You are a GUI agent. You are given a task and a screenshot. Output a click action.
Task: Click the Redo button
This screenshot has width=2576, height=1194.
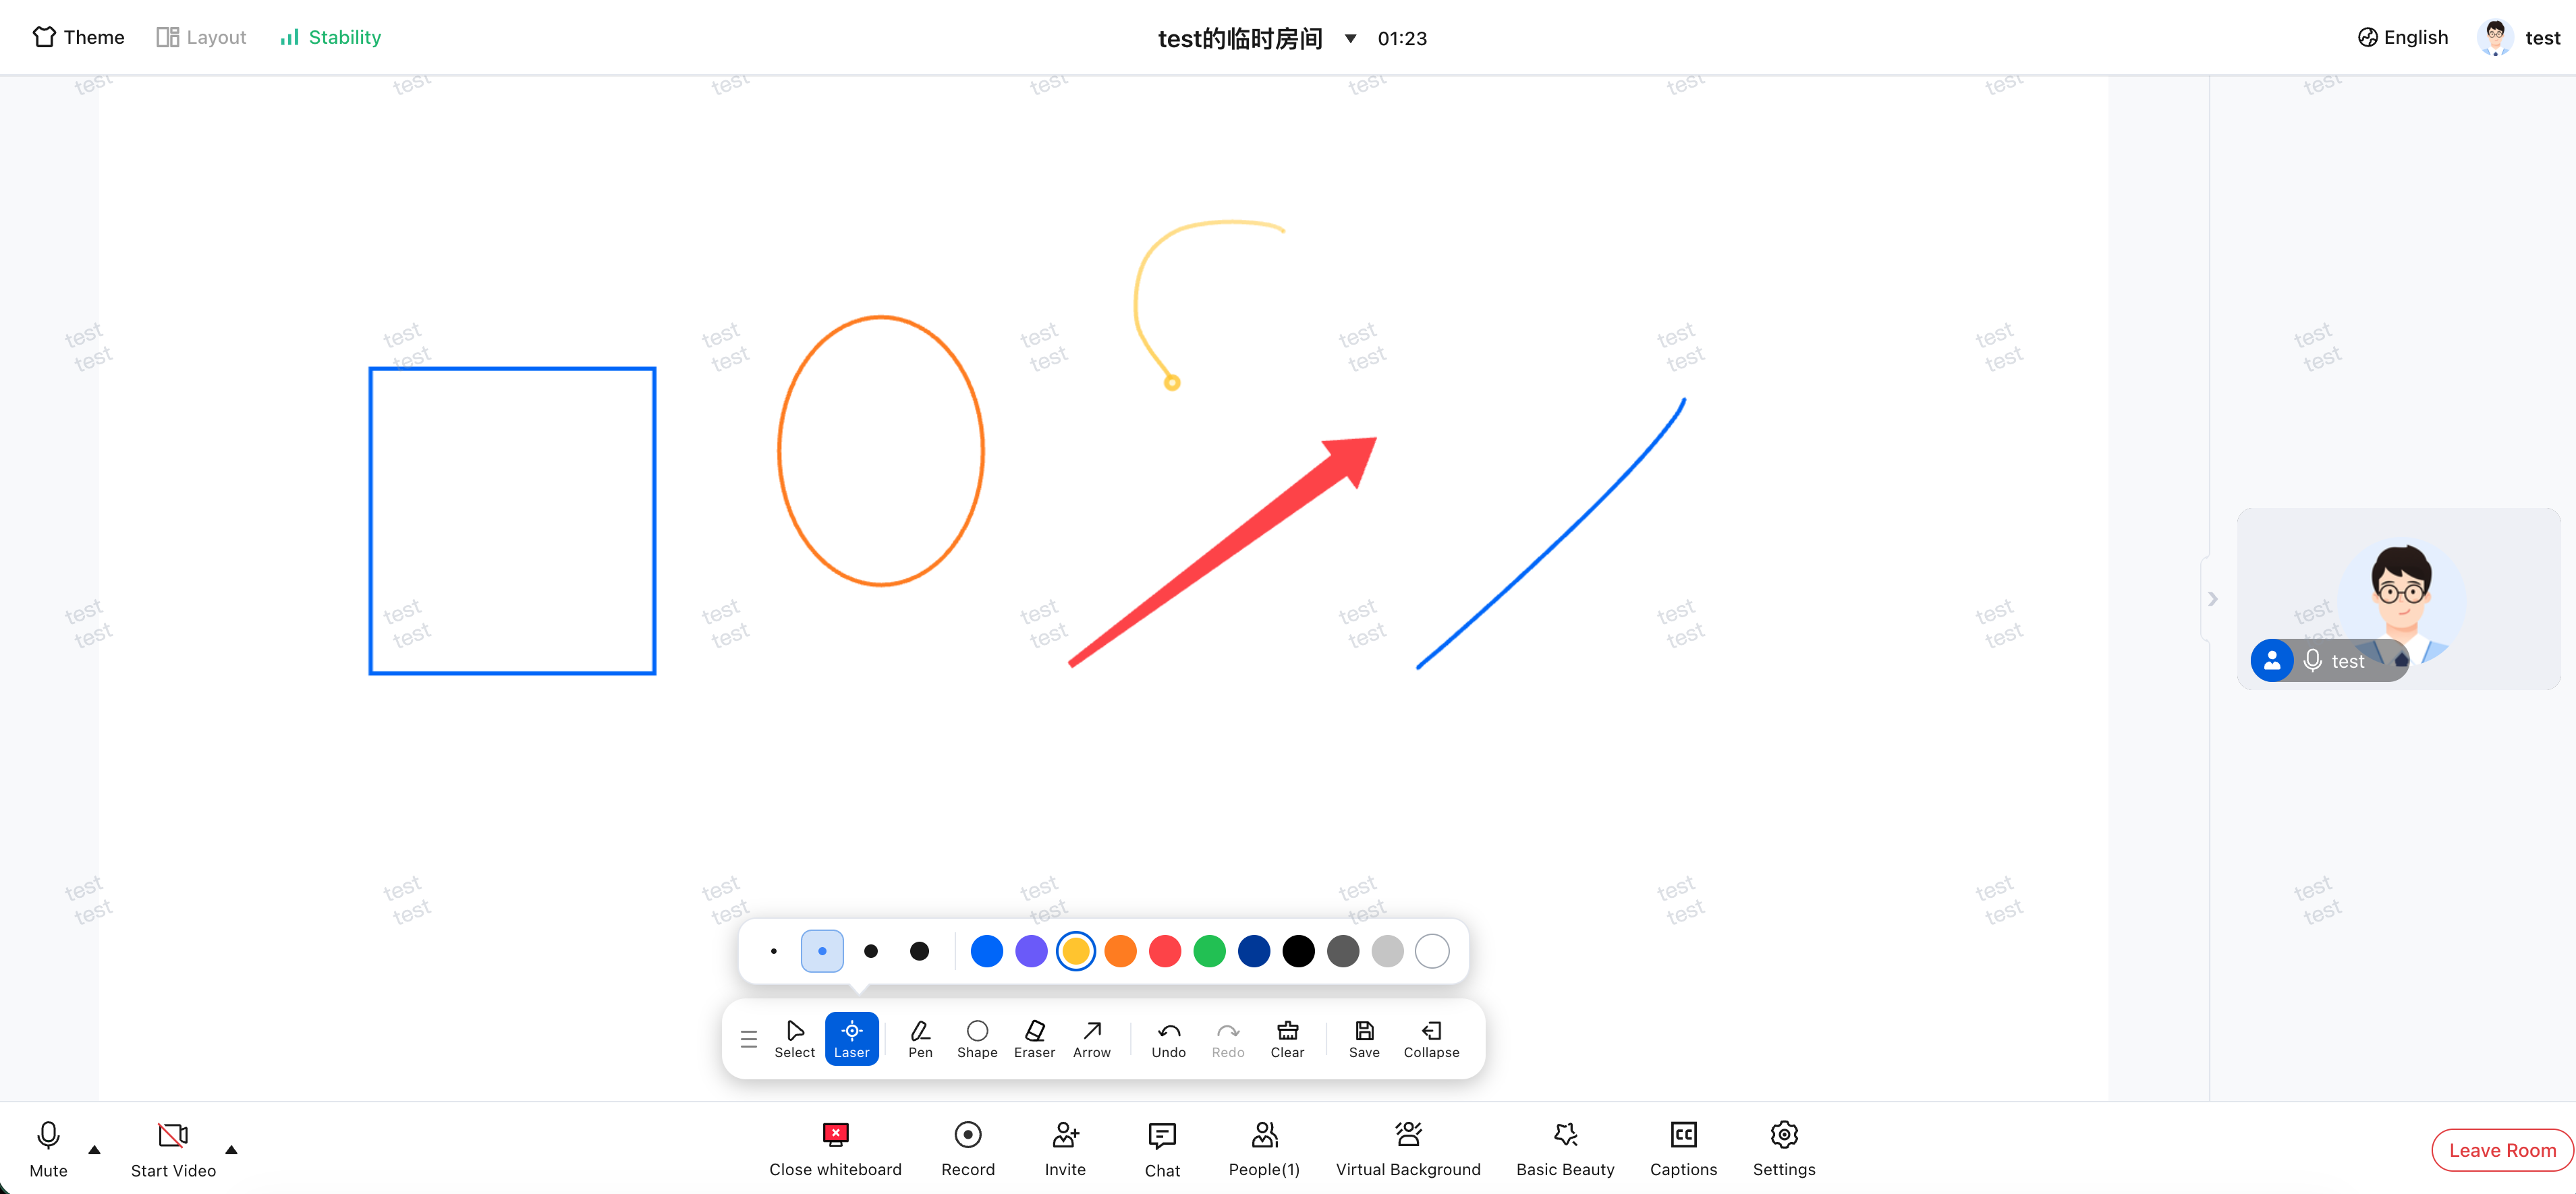(x=1228, y=1039)
